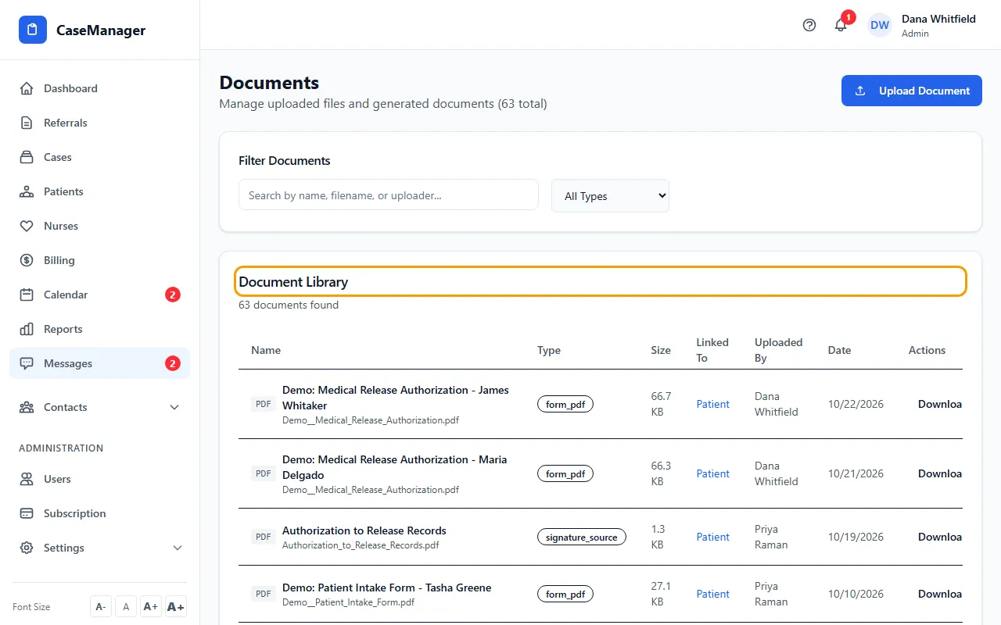
Task: Click the 10/19/2026 date cell
Action: point(856,537)
